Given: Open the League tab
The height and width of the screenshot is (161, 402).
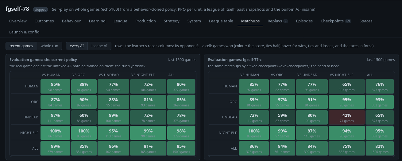Looking at the screenshot, I should pos(120,21).
